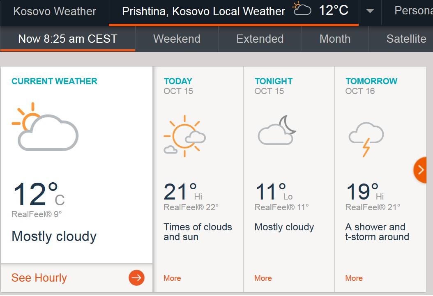The height and width of the screenshot is (296, 433).
Task: Click the 12°C temperature in header bar
Action: tap(334, 10)
